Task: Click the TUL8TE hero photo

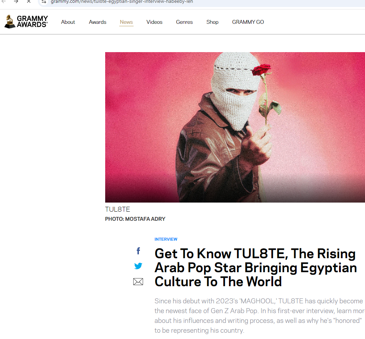Action: point(235,127)
